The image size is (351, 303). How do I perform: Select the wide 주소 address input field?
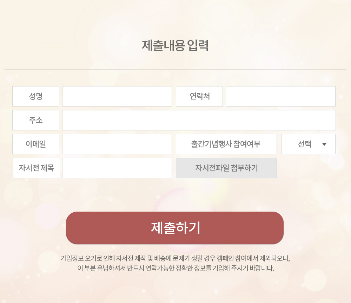coord(199,120)
